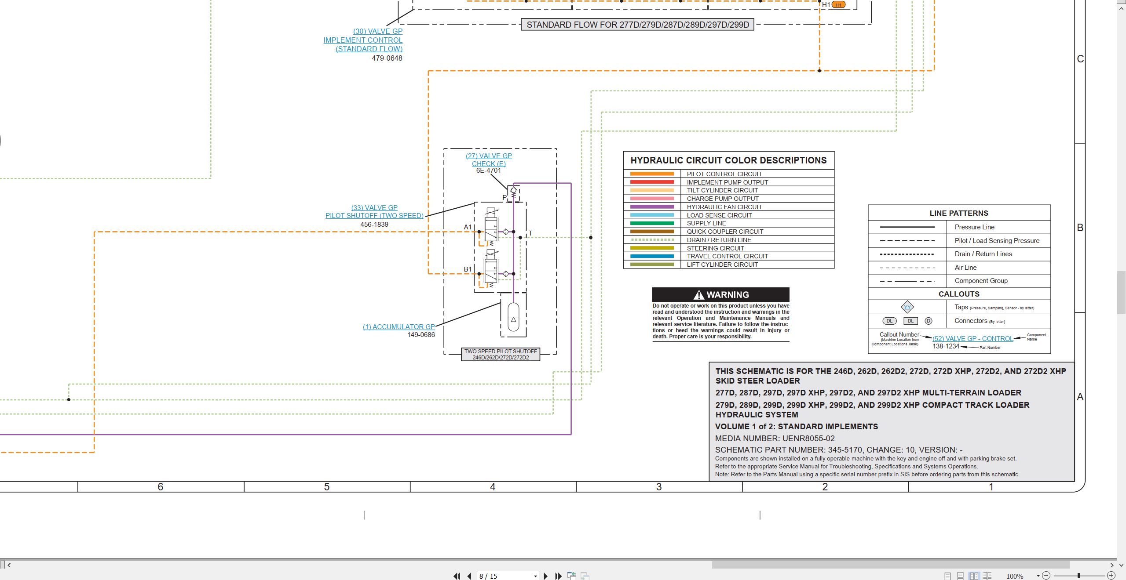Image resolution: width=1126 pixels, height=580 pixels.
Task: Click the circled D connector callout
Action: click(x=929, y=321)
